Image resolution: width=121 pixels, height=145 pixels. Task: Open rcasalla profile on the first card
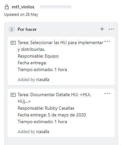tap(43, 80)
